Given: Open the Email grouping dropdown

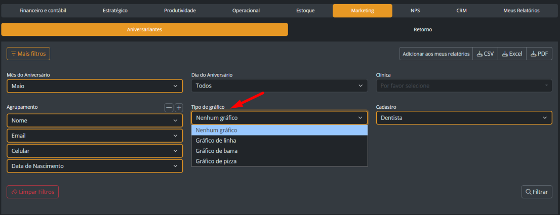Looking at the screenshot, I should click(x=95, y=136).
